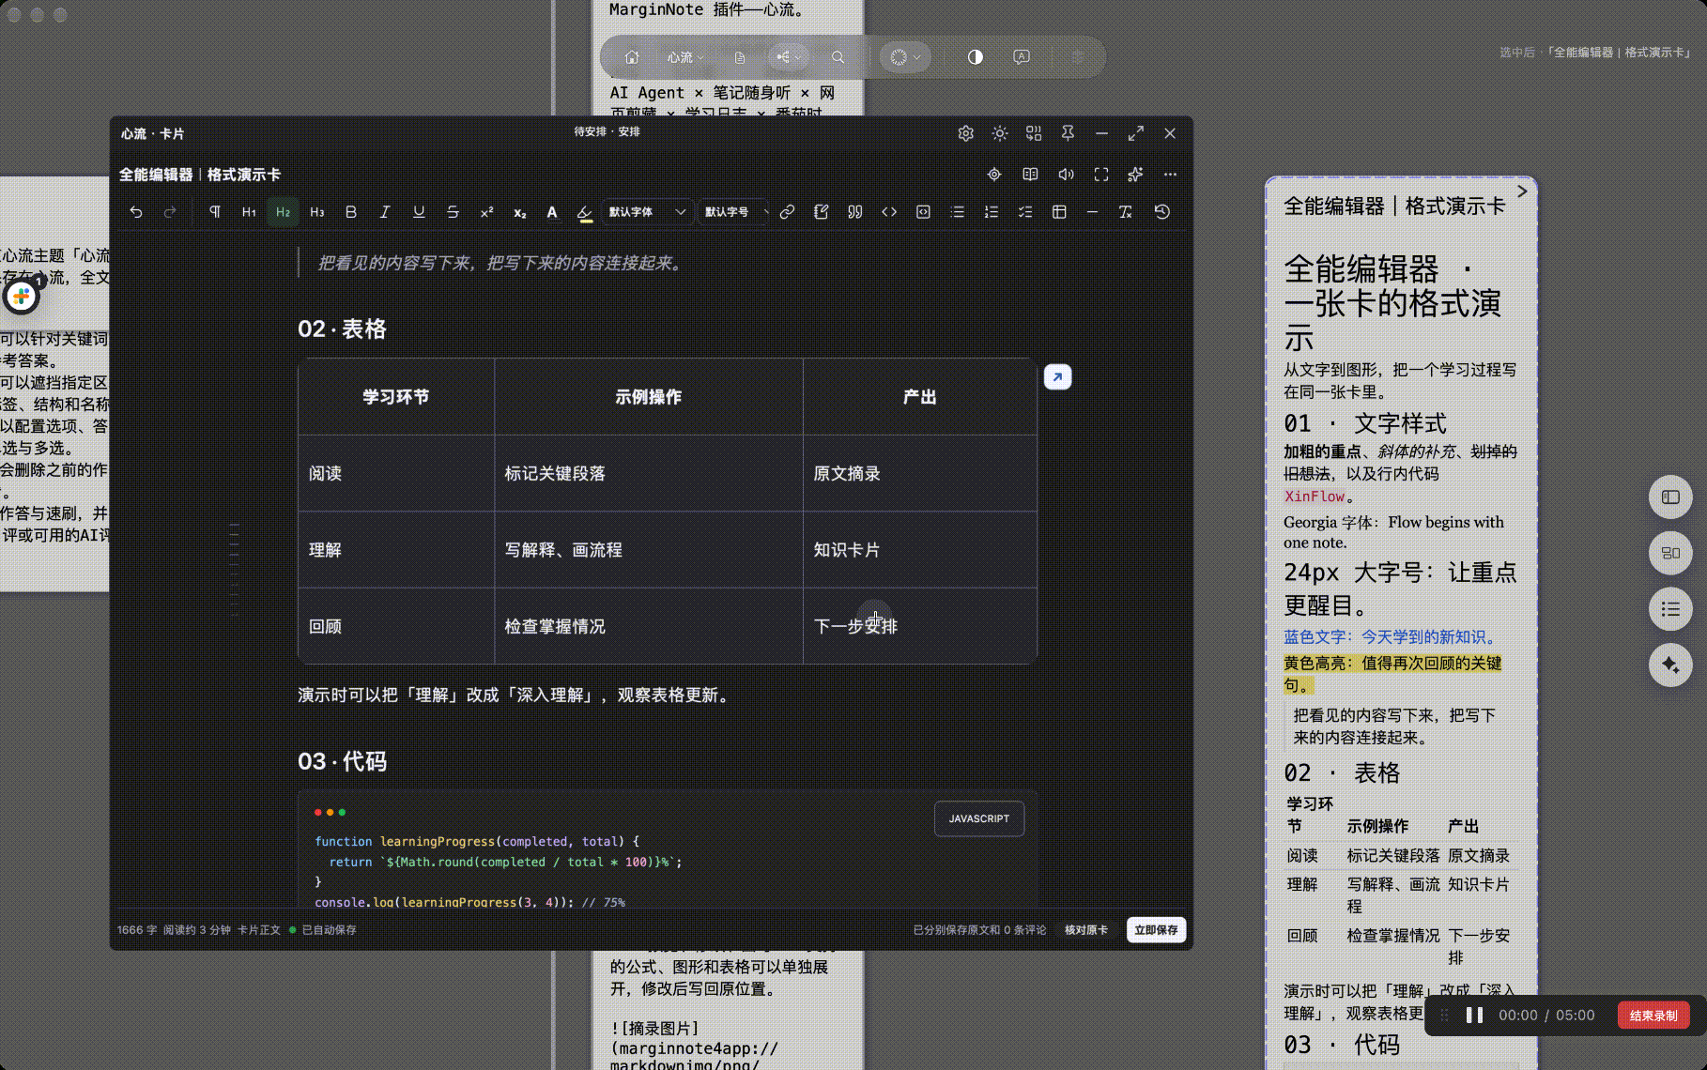Open the more options (…) menu in the card header
This screenshot has height=1070, width=1707.
[1170, 175]
